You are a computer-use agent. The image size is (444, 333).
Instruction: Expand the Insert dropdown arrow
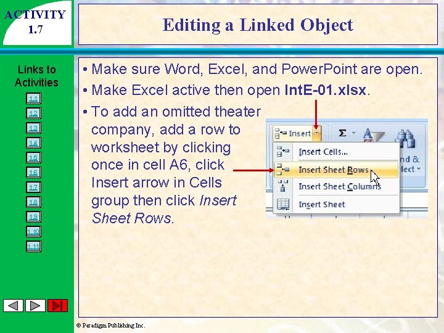[x=317, y=133]
